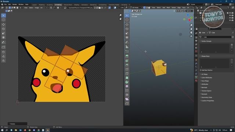The image size is (235, 132).
Task: Activate the UV editor Scale tool
Action: (x=3, y=33)
